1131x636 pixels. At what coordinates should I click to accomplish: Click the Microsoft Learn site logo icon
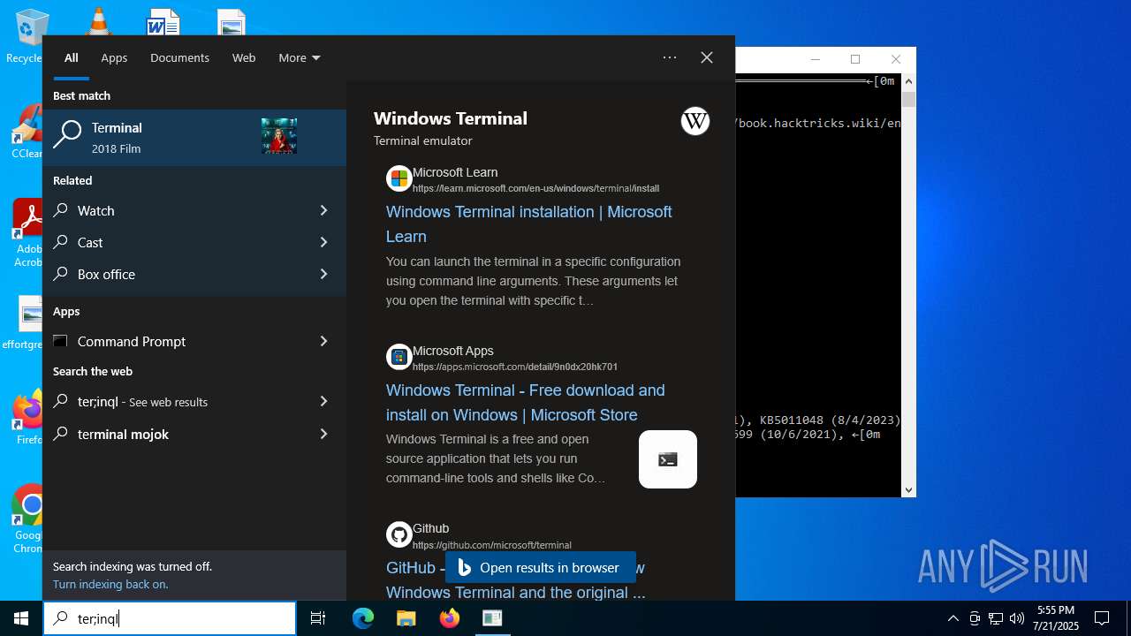[x=399, y=178]
